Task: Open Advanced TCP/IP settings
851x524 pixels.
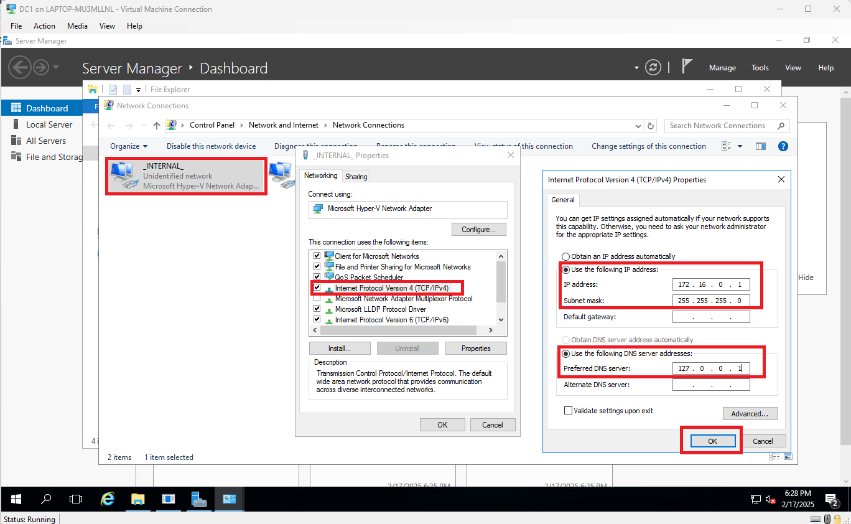Action: 750,414
